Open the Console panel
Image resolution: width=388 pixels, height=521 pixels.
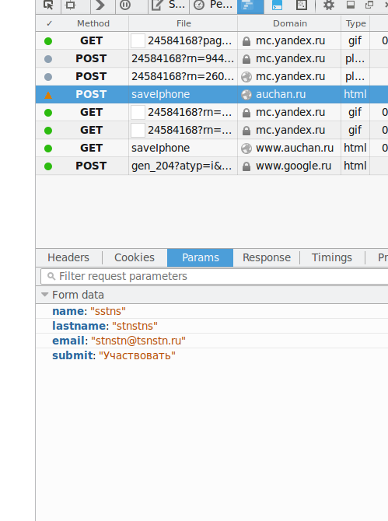(100, 5)
